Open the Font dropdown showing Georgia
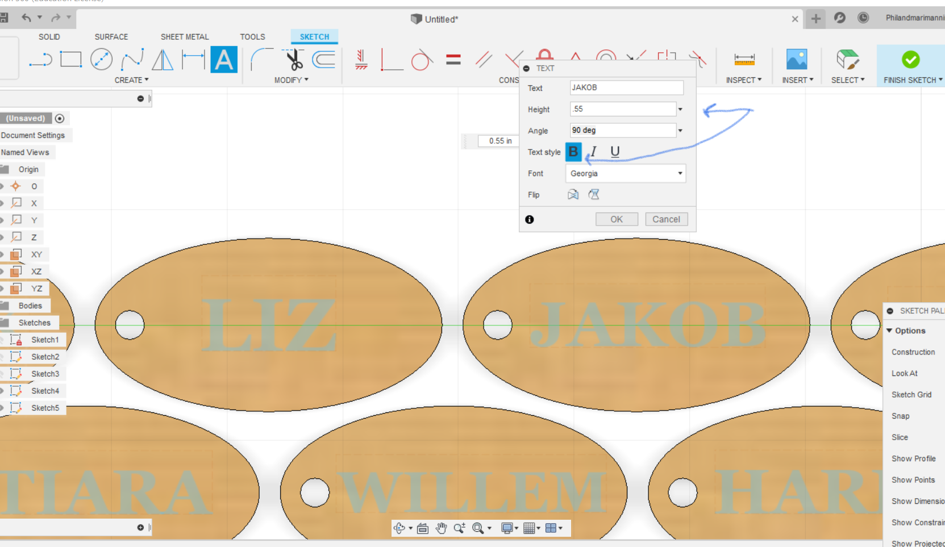The width and height of the screenshot is (945, 547). coord(625,173)
